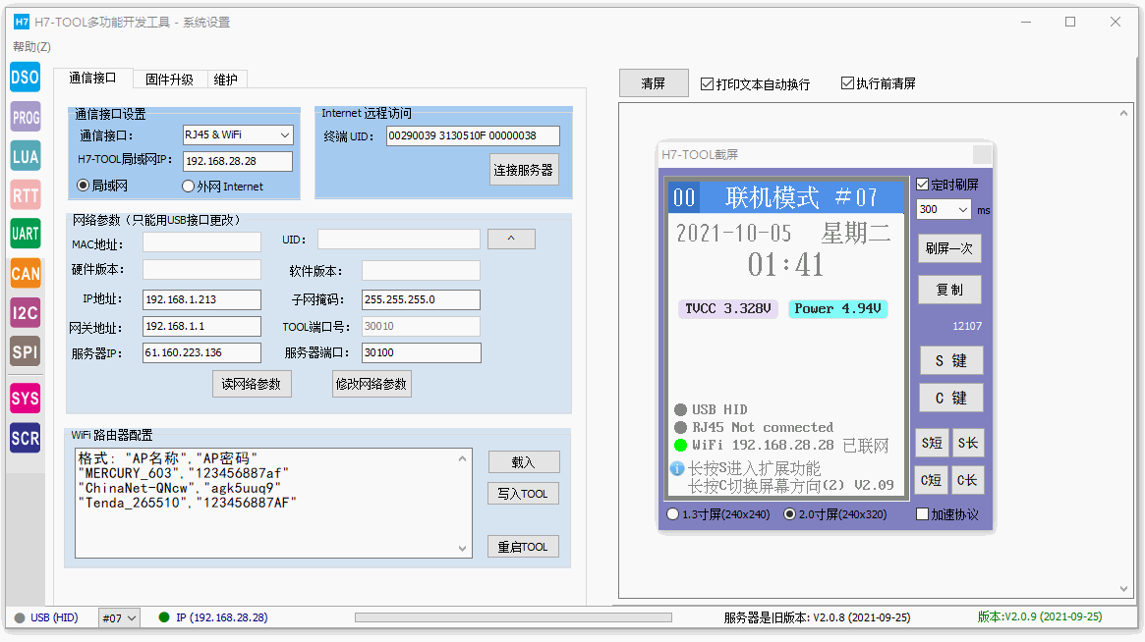Screen dimensions: 1145x642
Task: Collapse network params with caret button
Action: click(511, 239)
